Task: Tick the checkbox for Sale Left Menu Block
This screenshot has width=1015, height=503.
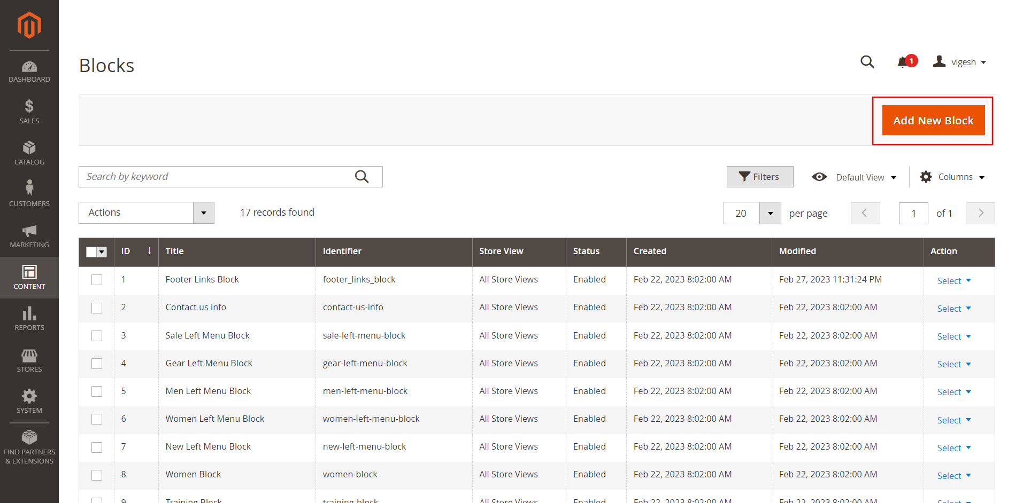Action: (x=97, y=336)
